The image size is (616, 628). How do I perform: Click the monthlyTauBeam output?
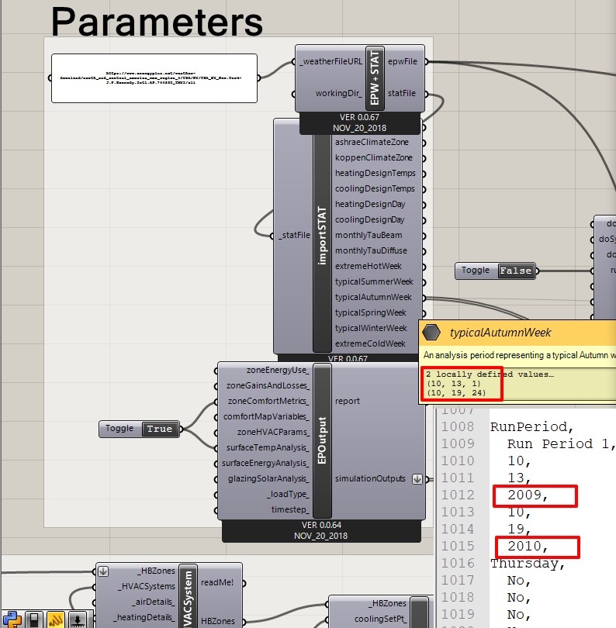pyautogui.click(x=369, y=235)
